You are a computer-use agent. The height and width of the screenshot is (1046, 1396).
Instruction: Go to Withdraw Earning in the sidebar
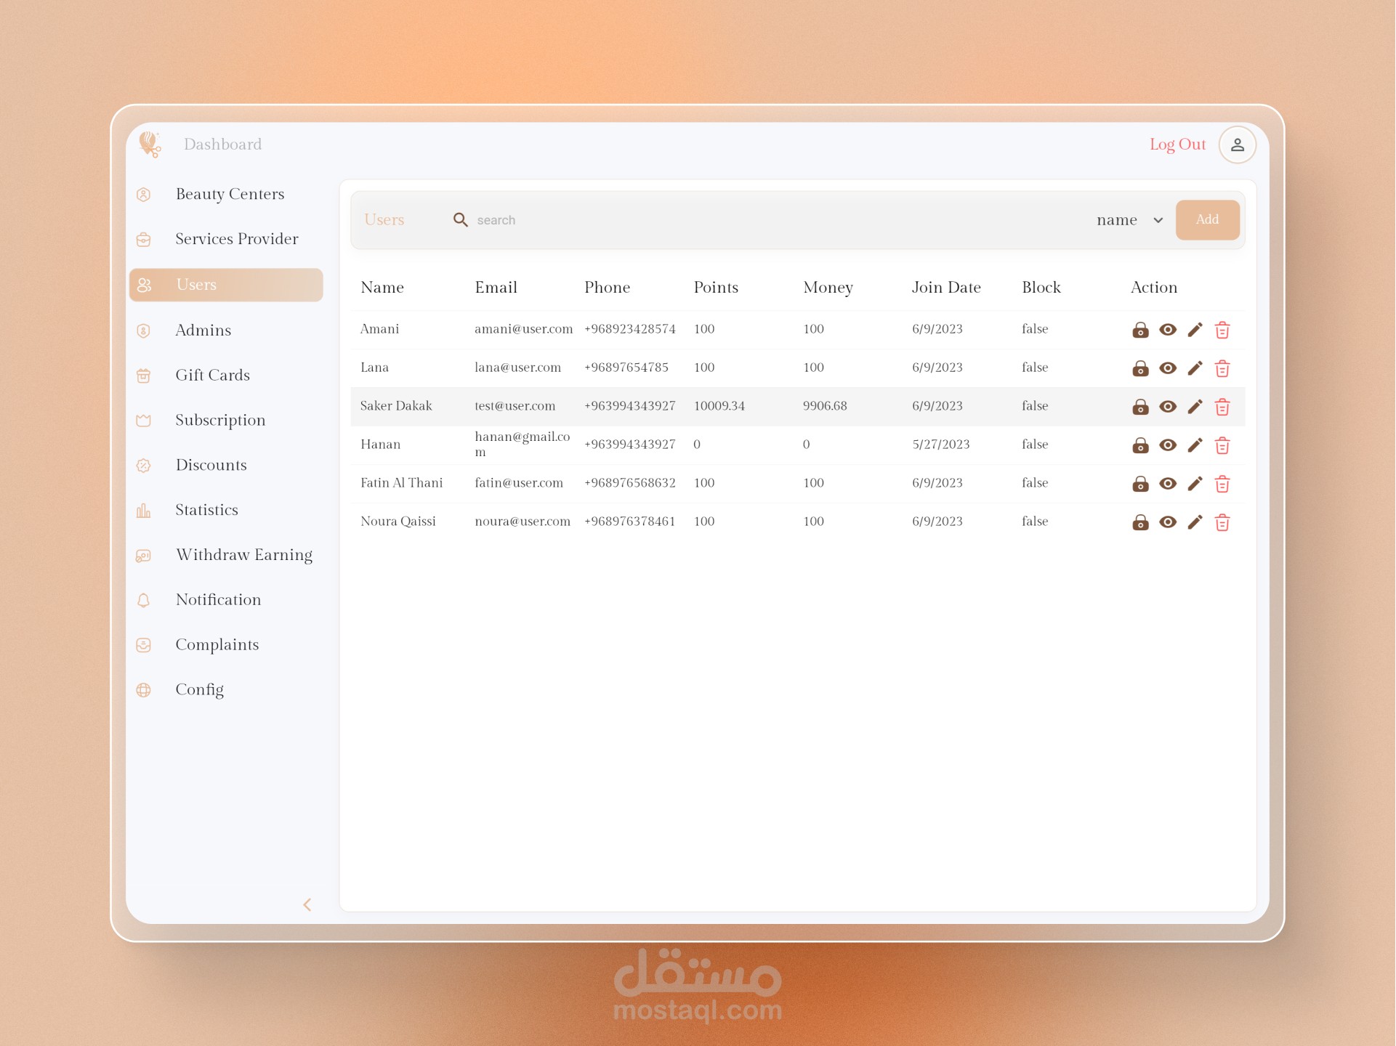click(x=243, y=555)
